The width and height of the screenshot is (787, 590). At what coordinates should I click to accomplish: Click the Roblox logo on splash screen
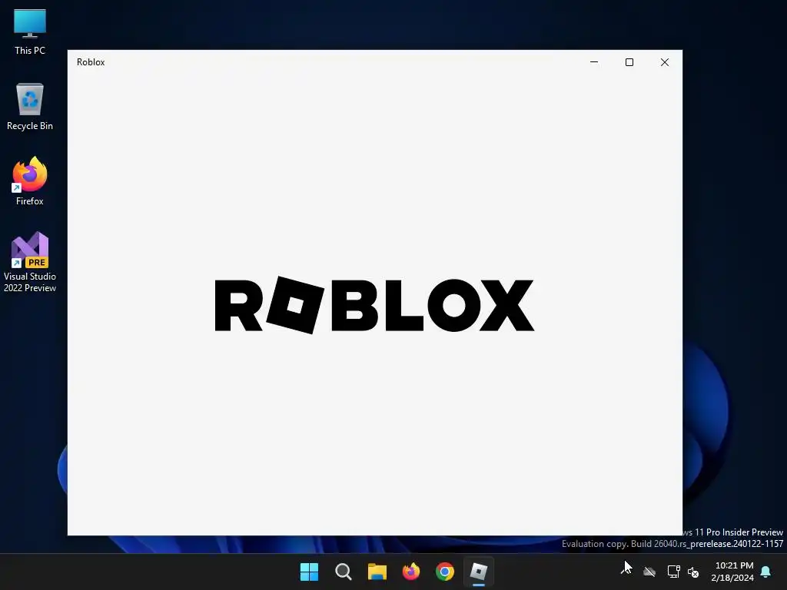point(374,305)
